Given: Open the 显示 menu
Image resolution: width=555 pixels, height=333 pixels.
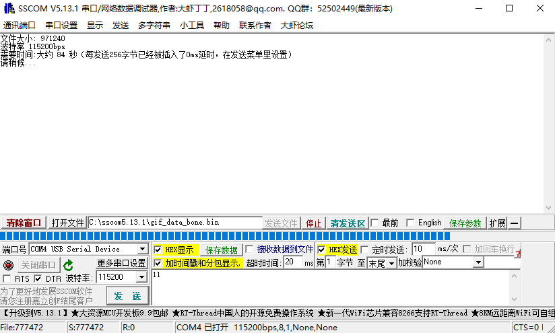Looking at the screenshot, I should tap(95, 25).
